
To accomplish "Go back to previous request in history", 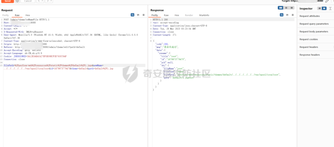I will click(39, 1).
